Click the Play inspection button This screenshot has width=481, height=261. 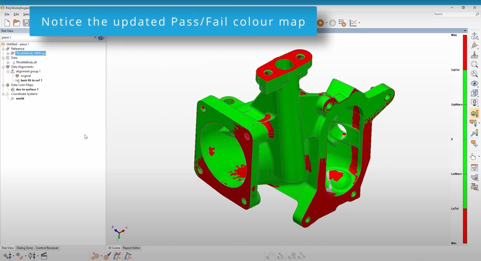[x=320, y=23]
